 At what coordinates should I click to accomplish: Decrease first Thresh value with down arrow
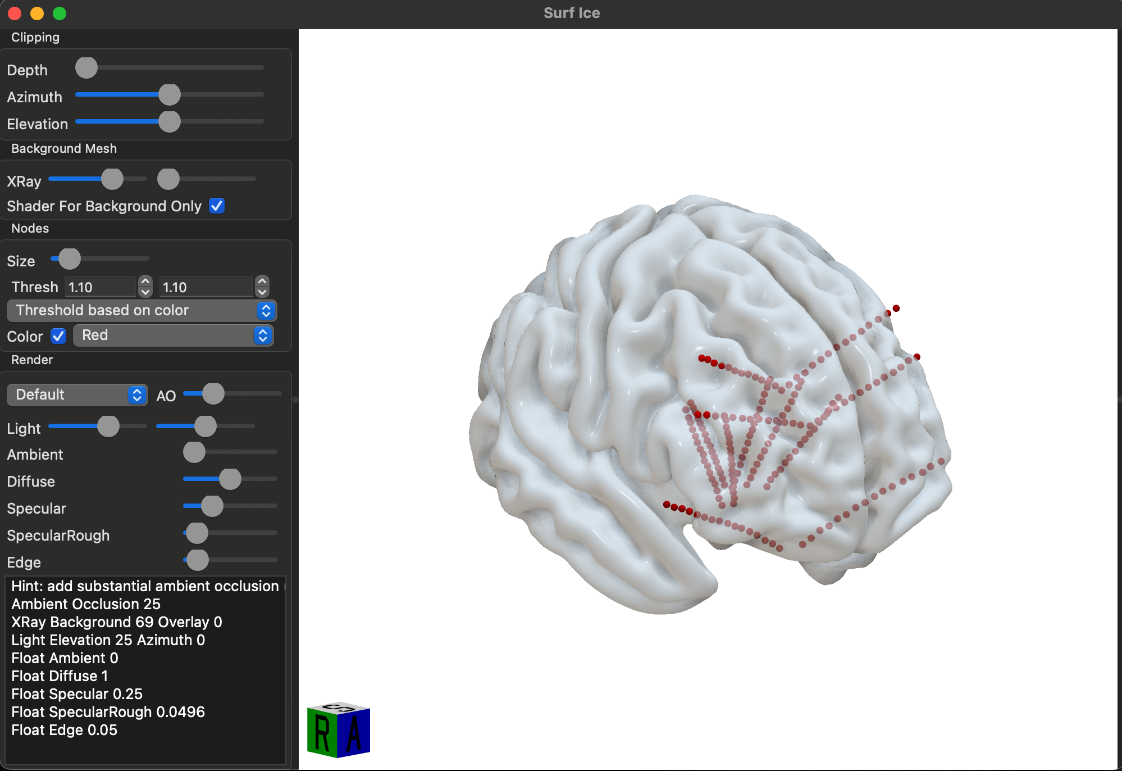(145, 292)
